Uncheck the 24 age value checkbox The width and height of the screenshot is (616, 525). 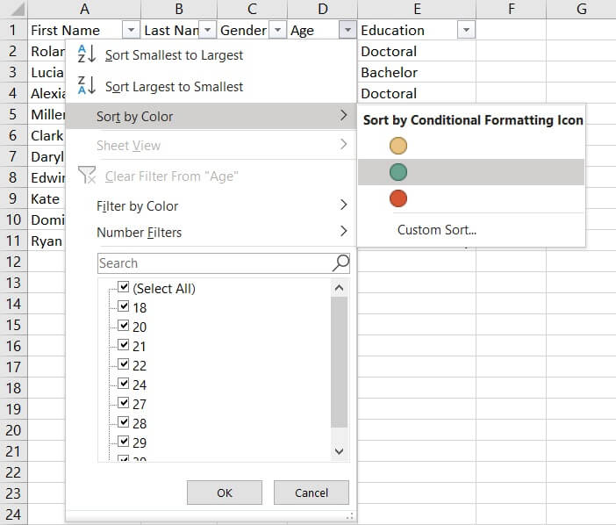pos(124,385)
